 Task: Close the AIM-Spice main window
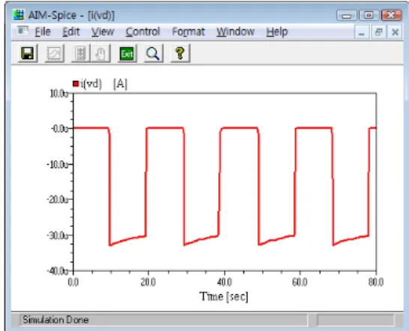click(x=391, y=16)
